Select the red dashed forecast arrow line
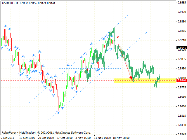Viewport: 187px width, 140px height. coord(125,62)
